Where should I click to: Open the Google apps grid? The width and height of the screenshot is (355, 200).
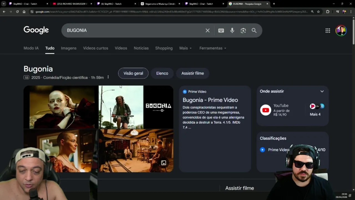(x=328, y=31)
